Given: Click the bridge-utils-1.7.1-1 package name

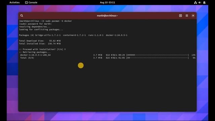Looking at the screenshot, I should click(48, 35).
